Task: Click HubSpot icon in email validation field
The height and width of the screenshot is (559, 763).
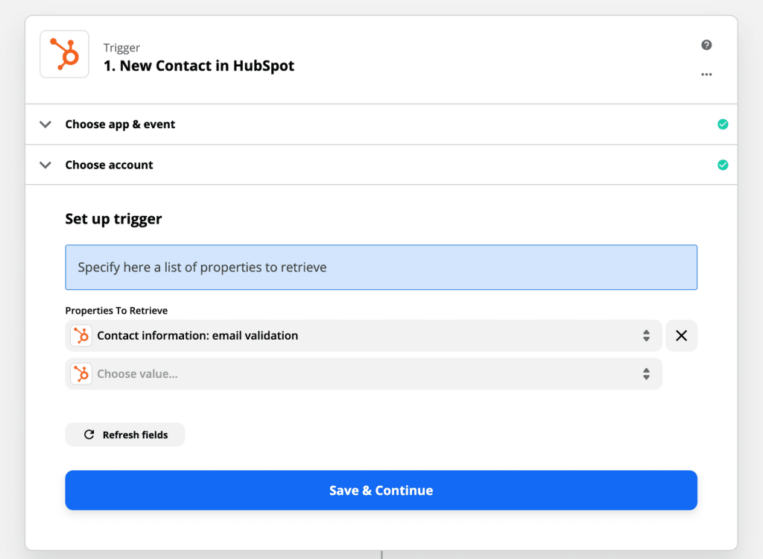Action: click(x=81, y=335)
